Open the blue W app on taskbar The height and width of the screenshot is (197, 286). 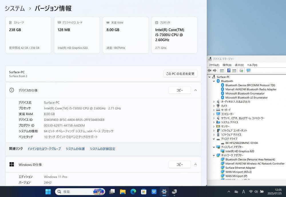154,192
